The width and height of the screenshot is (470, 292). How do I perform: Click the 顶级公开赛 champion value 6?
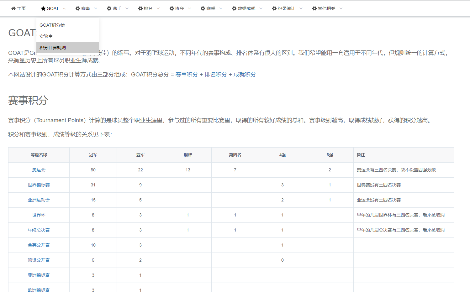coord(93,260)
